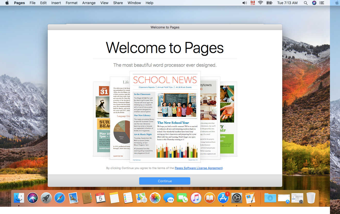Open the Wi-Fi status menu
This screenshot has height=214, width=340.
point(260,3)
